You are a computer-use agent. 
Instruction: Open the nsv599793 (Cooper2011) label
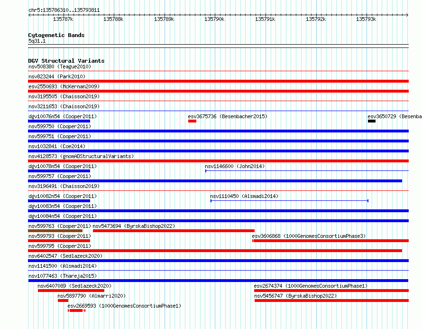pos(60,236)
